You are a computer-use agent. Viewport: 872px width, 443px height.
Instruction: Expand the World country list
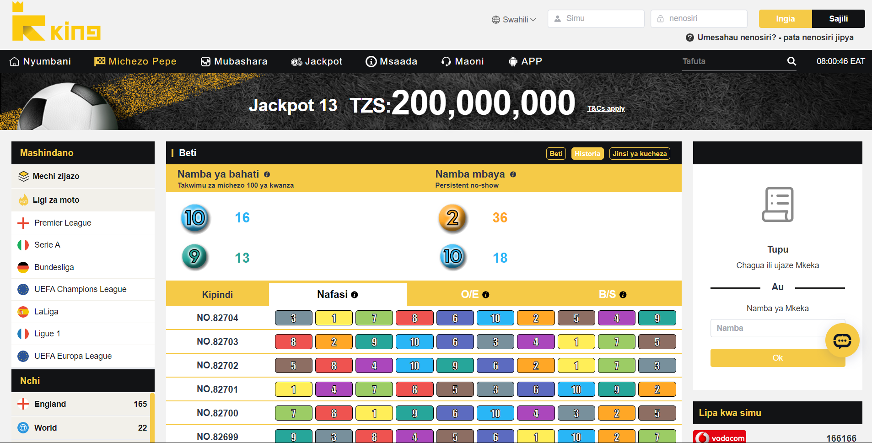(x=82, y=428)
